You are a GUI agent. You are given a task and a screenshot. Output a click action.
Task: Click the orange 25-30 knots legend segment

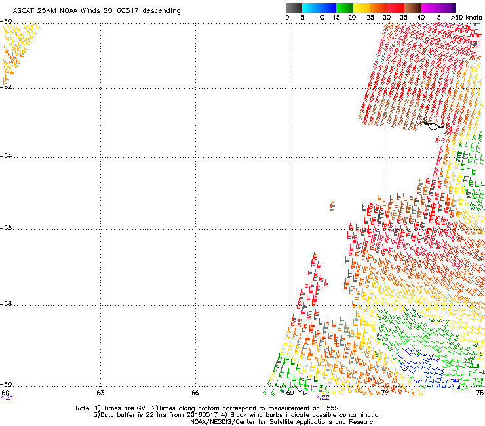coord(379,8)
